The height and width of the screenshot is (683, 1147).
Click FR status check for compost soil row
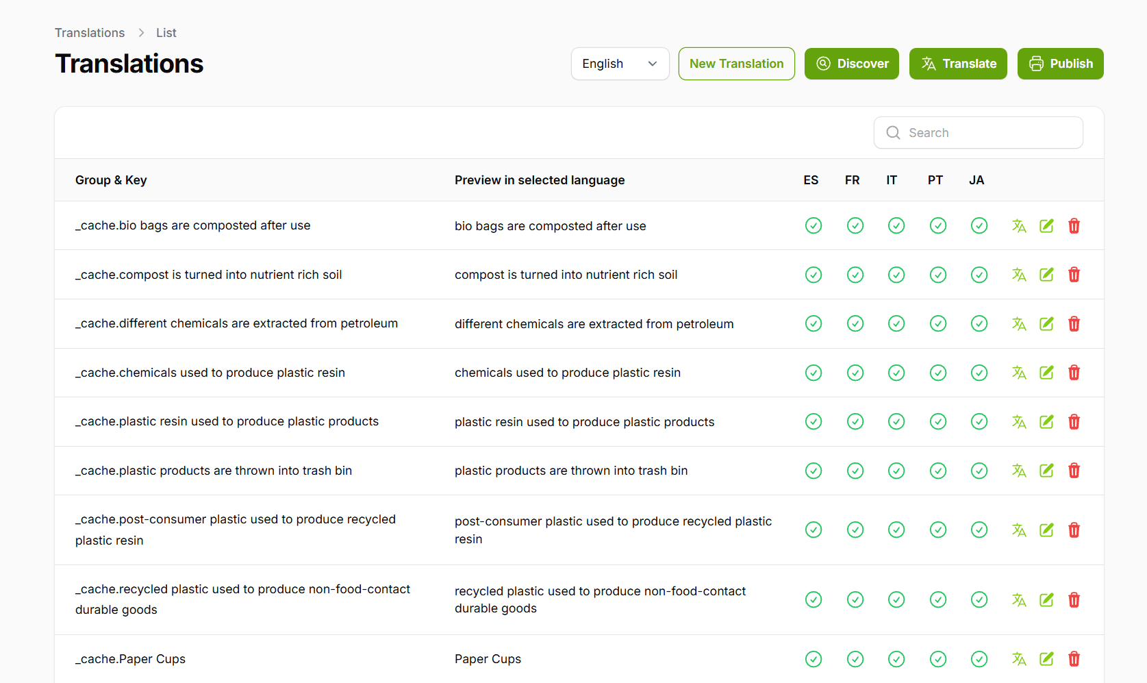pyautogui.click(x=855, y=275)
